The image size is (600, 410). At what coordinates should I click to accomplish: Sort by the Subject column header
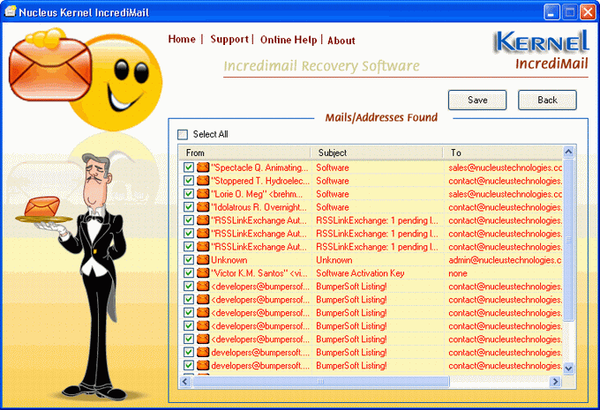click(378, 153)
